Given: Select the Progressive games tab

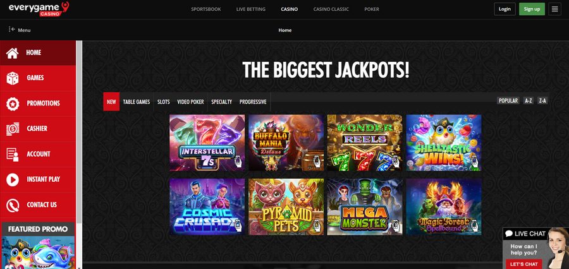Looking at the screenshot, I should coord(253,102).
